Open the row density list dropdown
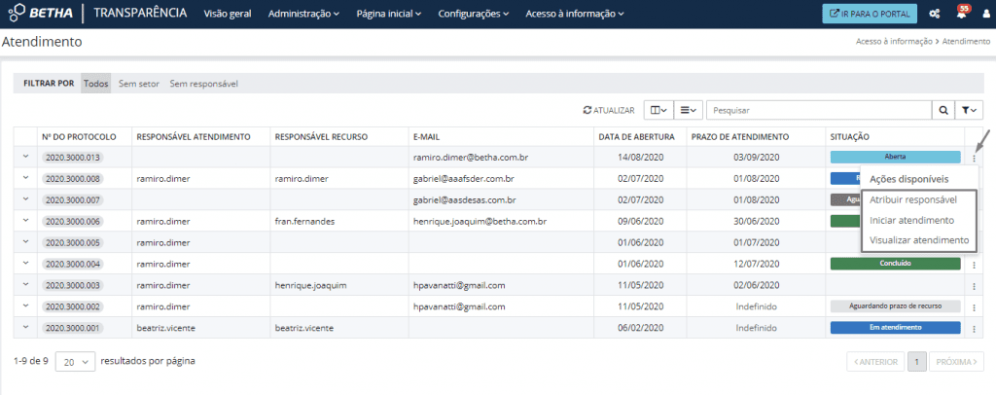996x395 pixels. click(689, 111)
